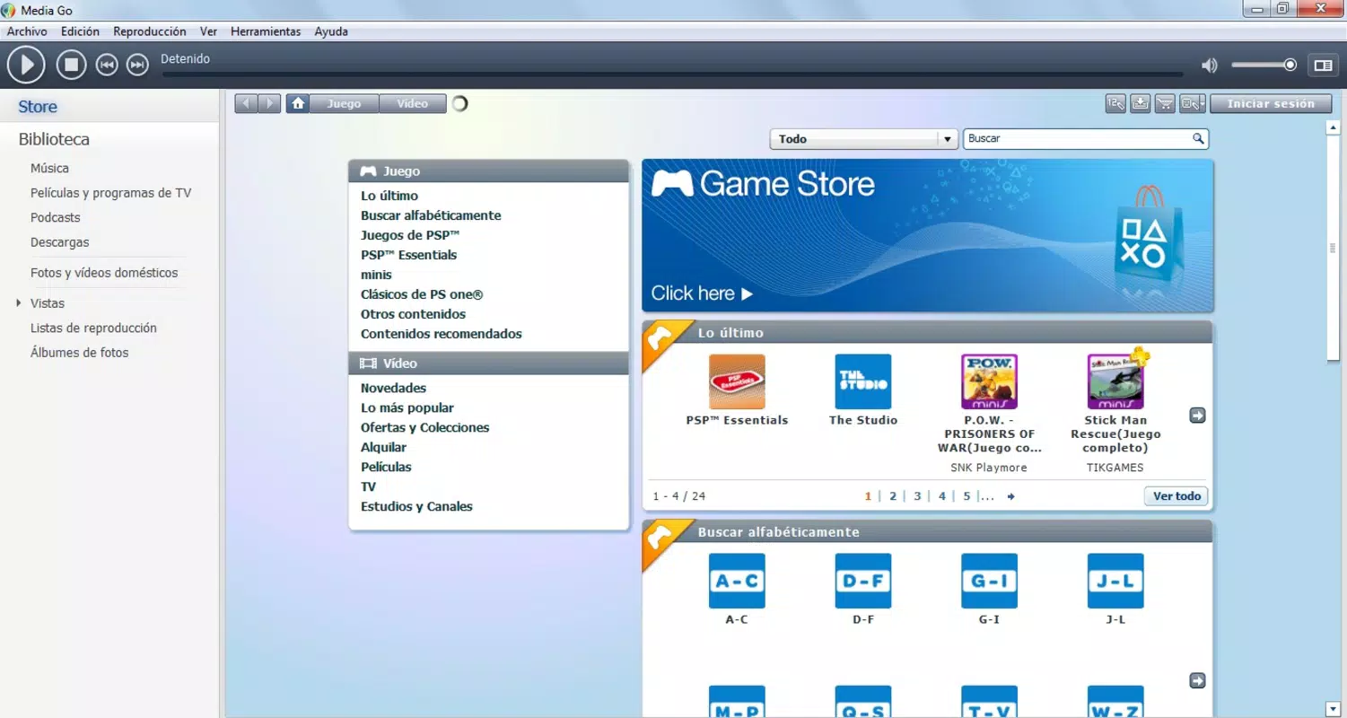Open the minis category link
The image size is (1347, 718).
376,275
